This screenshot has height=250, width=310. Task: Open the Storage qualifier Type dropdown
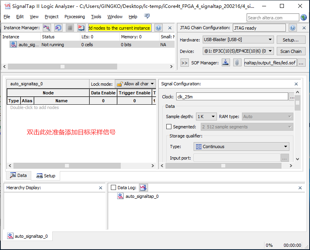click(241, 147)
